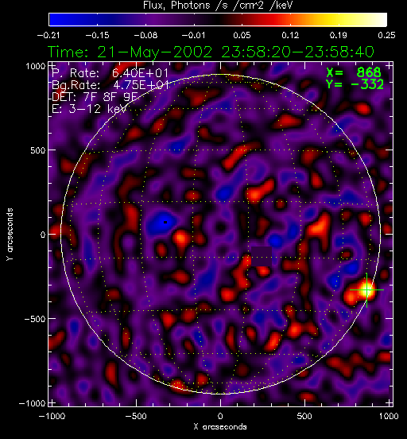Click the P. Rate 6.40E+01 text
Image resolution: width=407 pixels, height=439 pixels.
[x=110, y=73]
